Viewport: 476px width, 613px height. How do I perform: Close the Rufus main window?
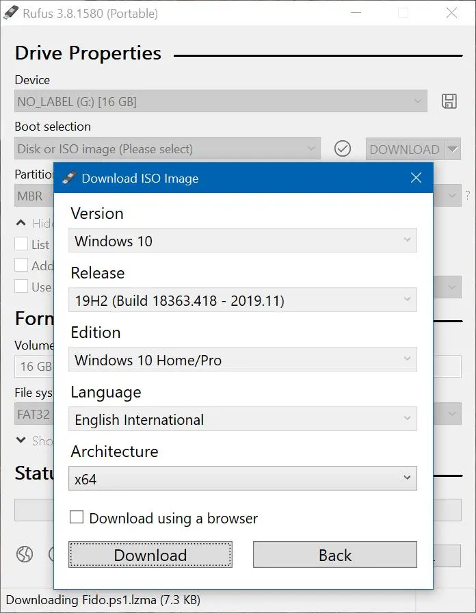[452, 13]
